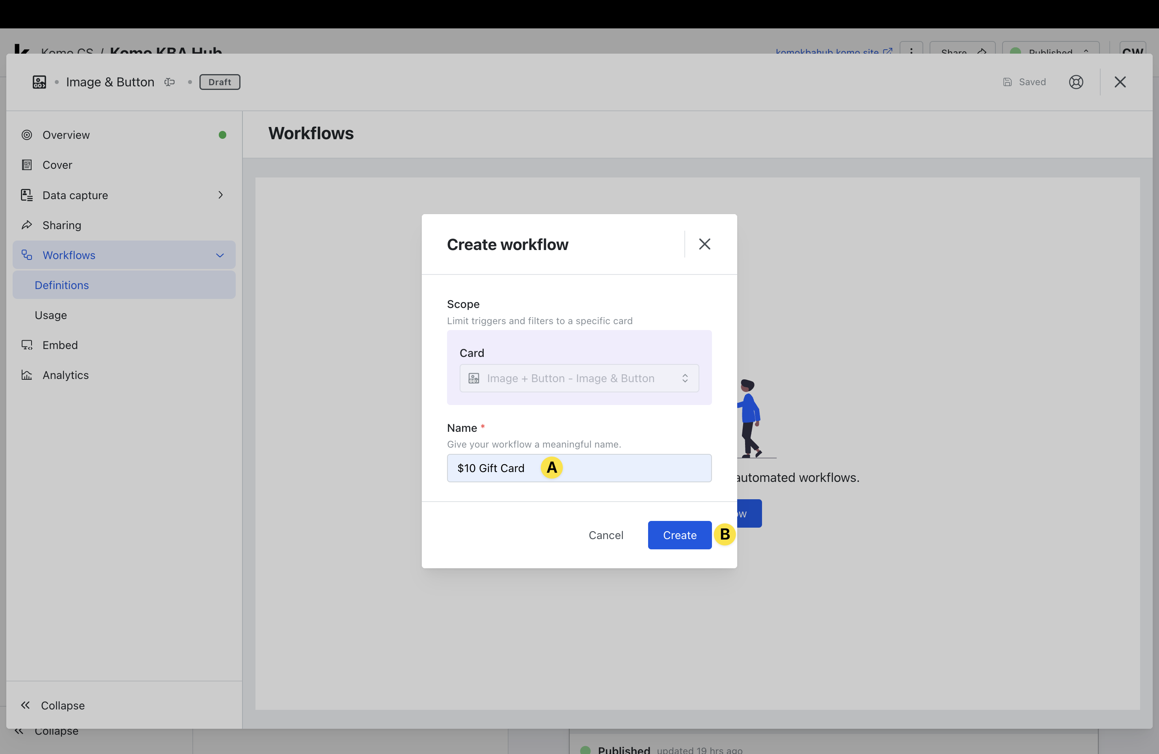Click the Saved disk icon
The image size is (1159, 754).
tap(1007, 82)
